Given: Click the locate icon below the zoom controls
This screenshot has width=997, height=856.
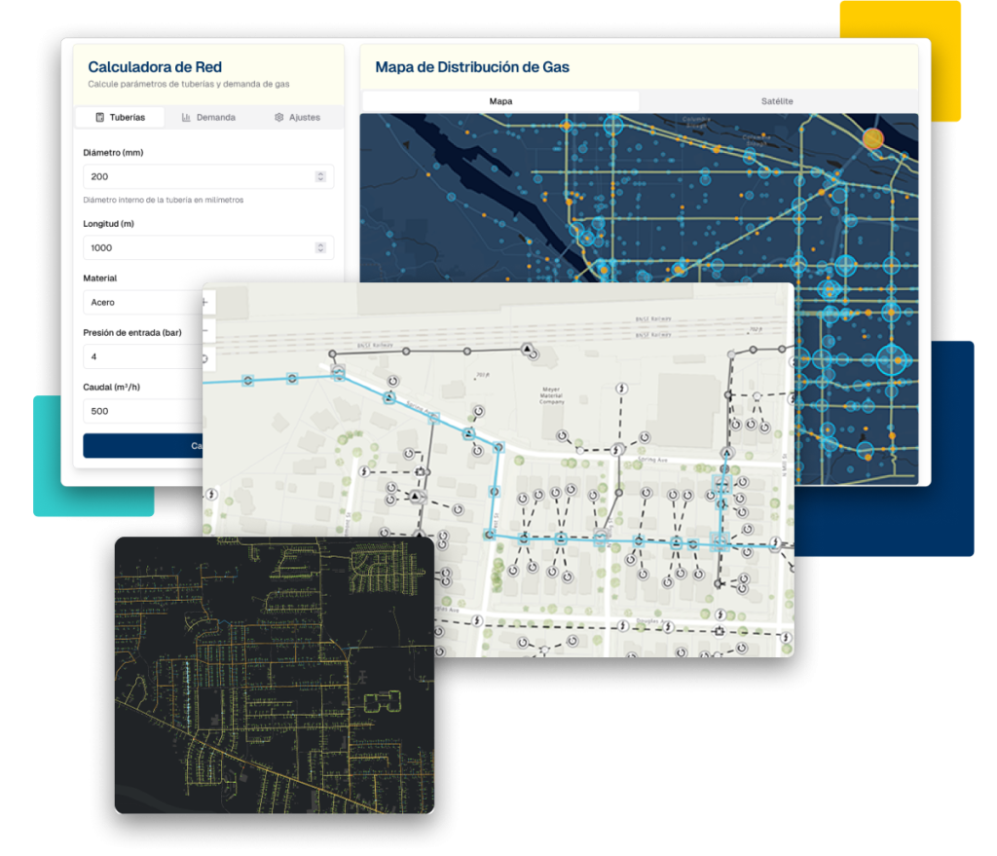Looking at the screenshot, I should click(204, 358).
